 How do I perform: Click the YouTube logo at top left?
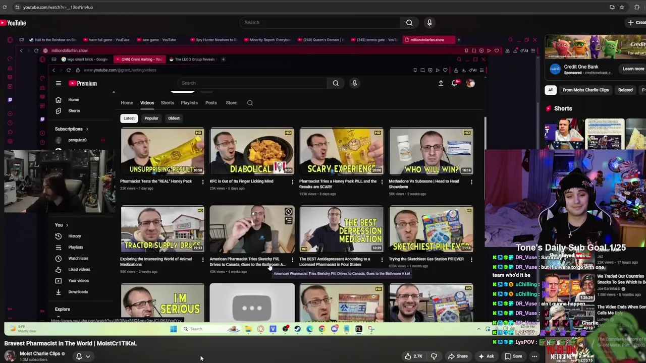[x=13, y=23]
